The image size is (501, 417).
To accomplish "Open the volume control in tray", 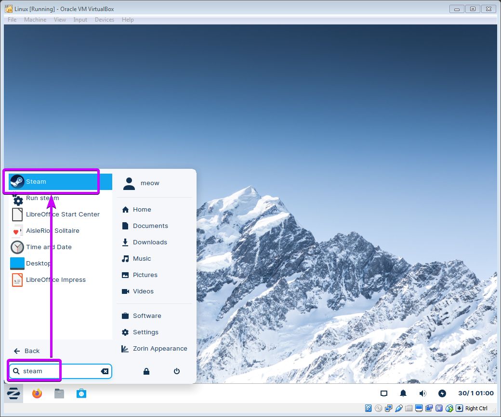I will (422, 393).
